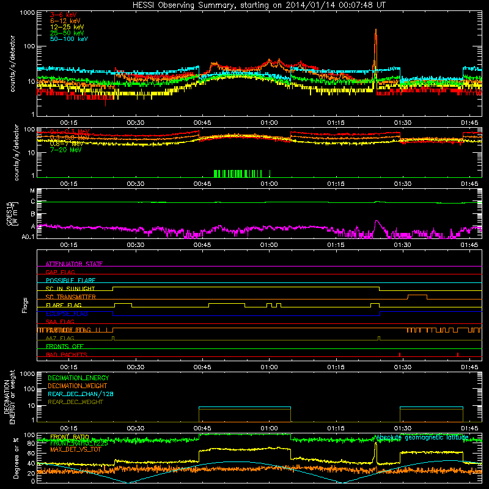Click the FLARE_FLAG label

[64, 305]
